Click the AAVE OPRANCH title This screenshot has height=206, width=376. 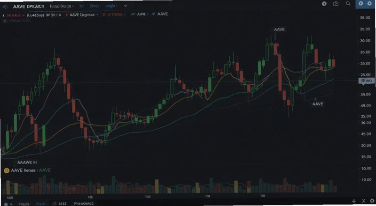(x=29, y=7)
